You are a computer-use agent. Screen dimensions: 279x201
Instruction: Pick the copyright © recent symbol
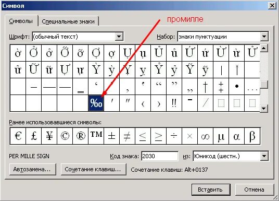coord(65,136)
